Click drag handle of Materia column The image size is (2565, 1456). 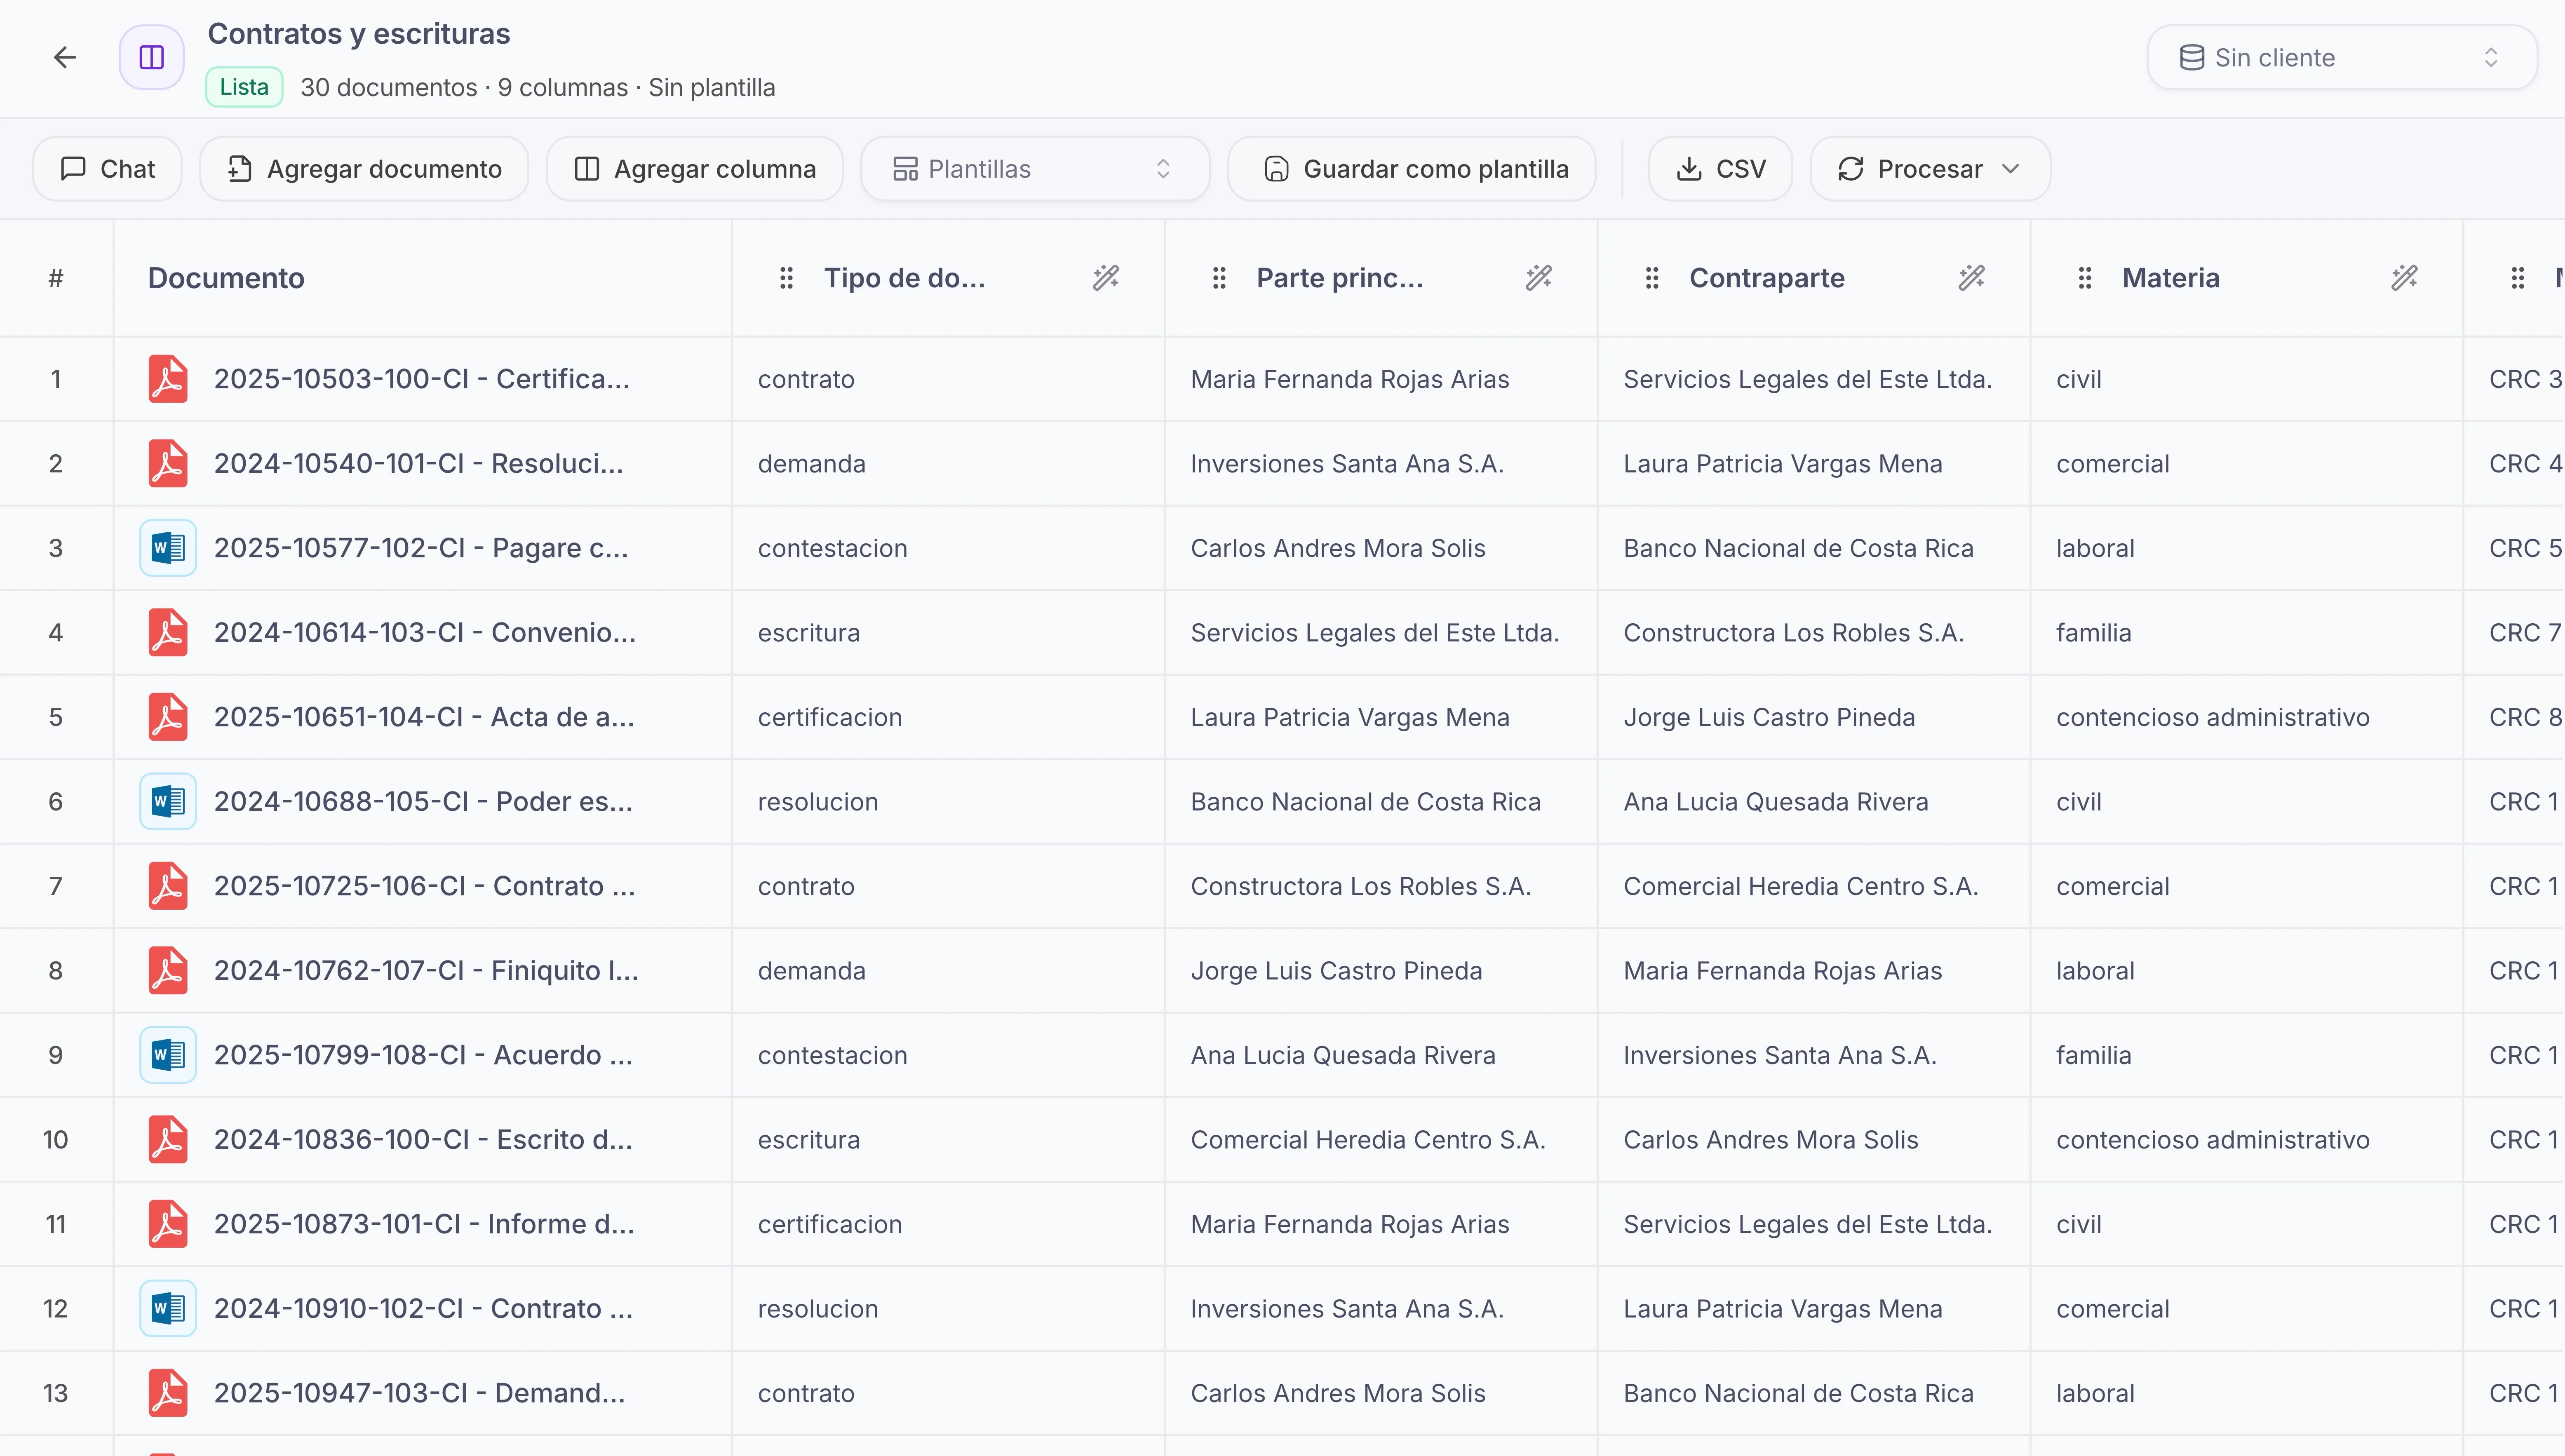[2085, 278]
